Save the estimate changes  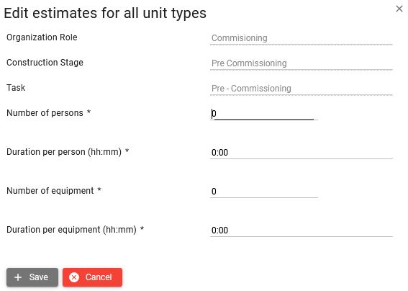click(x=32, y=277)
